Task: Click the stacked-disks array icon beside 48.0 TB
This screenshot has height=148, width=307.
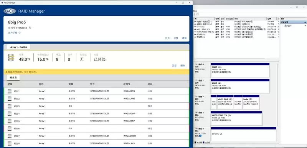Action: pyautogui.click(x=11, y=57)
